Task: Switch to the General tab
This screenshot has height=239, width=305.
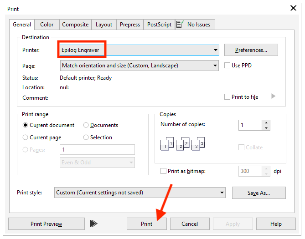Action: [22, 25]
